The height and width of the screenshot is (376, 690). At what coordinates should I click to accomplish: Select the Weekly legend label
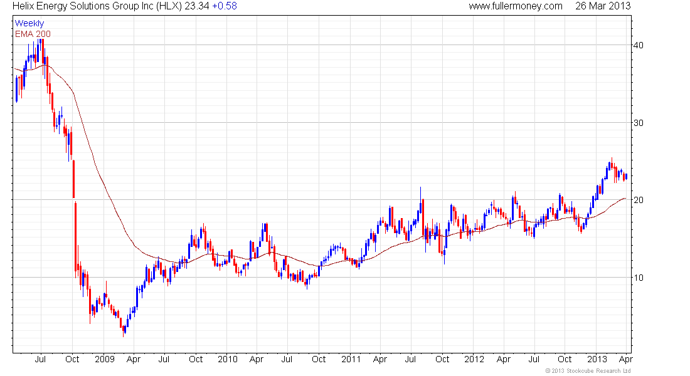pyautogui.click(x=29, y=23)
